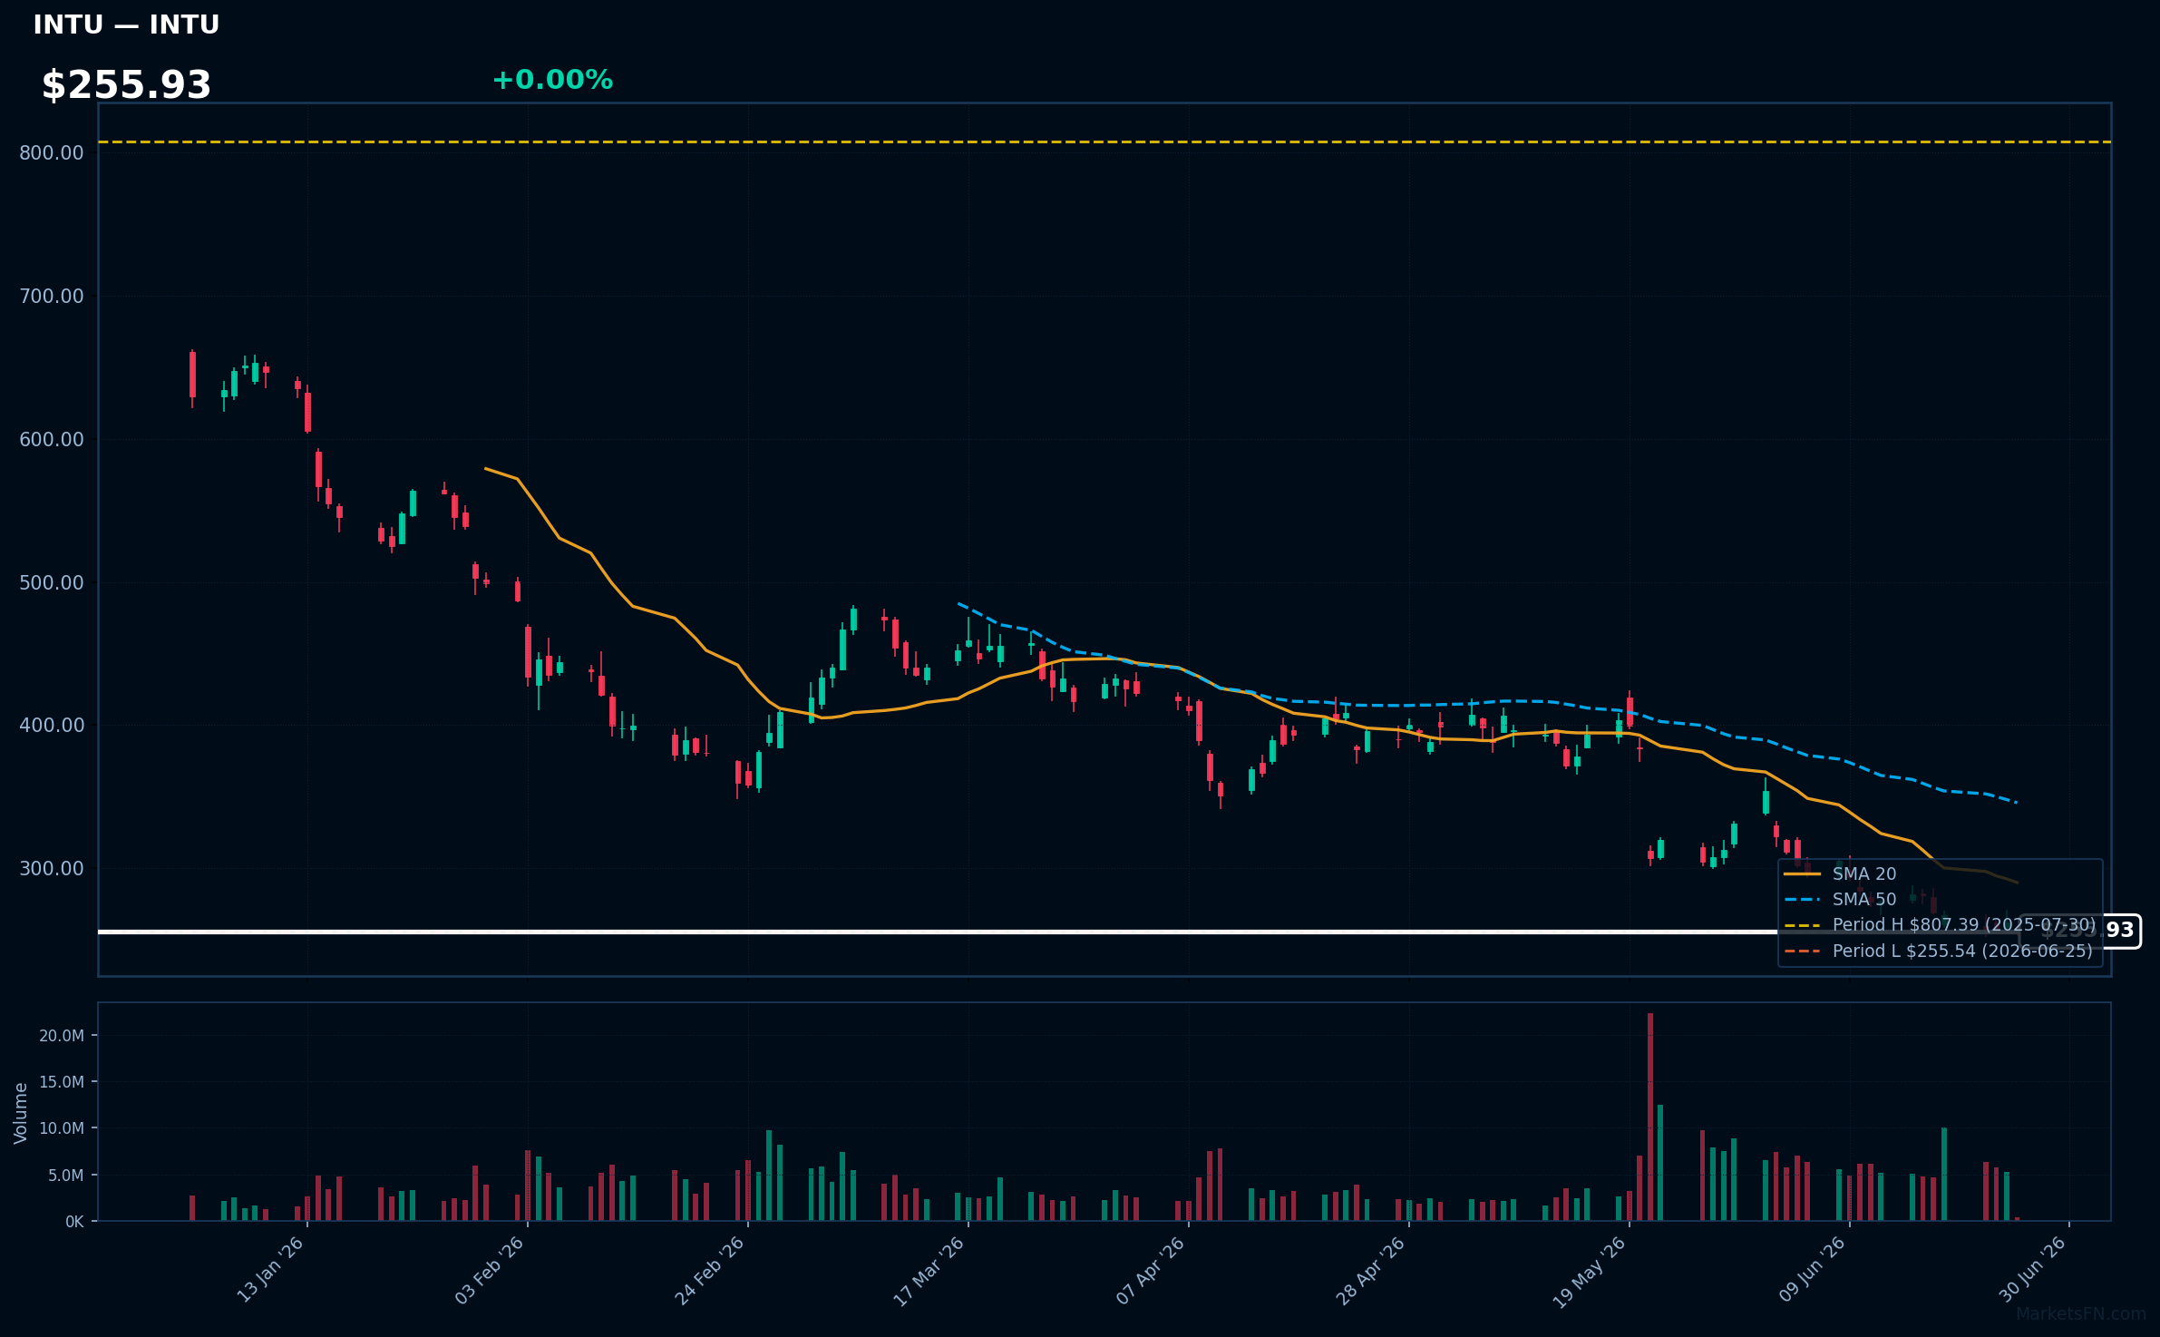Click the 20.0M volume axis label
Image resolution: width=2160 pixels, height=1337 pixels.
pyautogui.click(x=62, y=1036)
